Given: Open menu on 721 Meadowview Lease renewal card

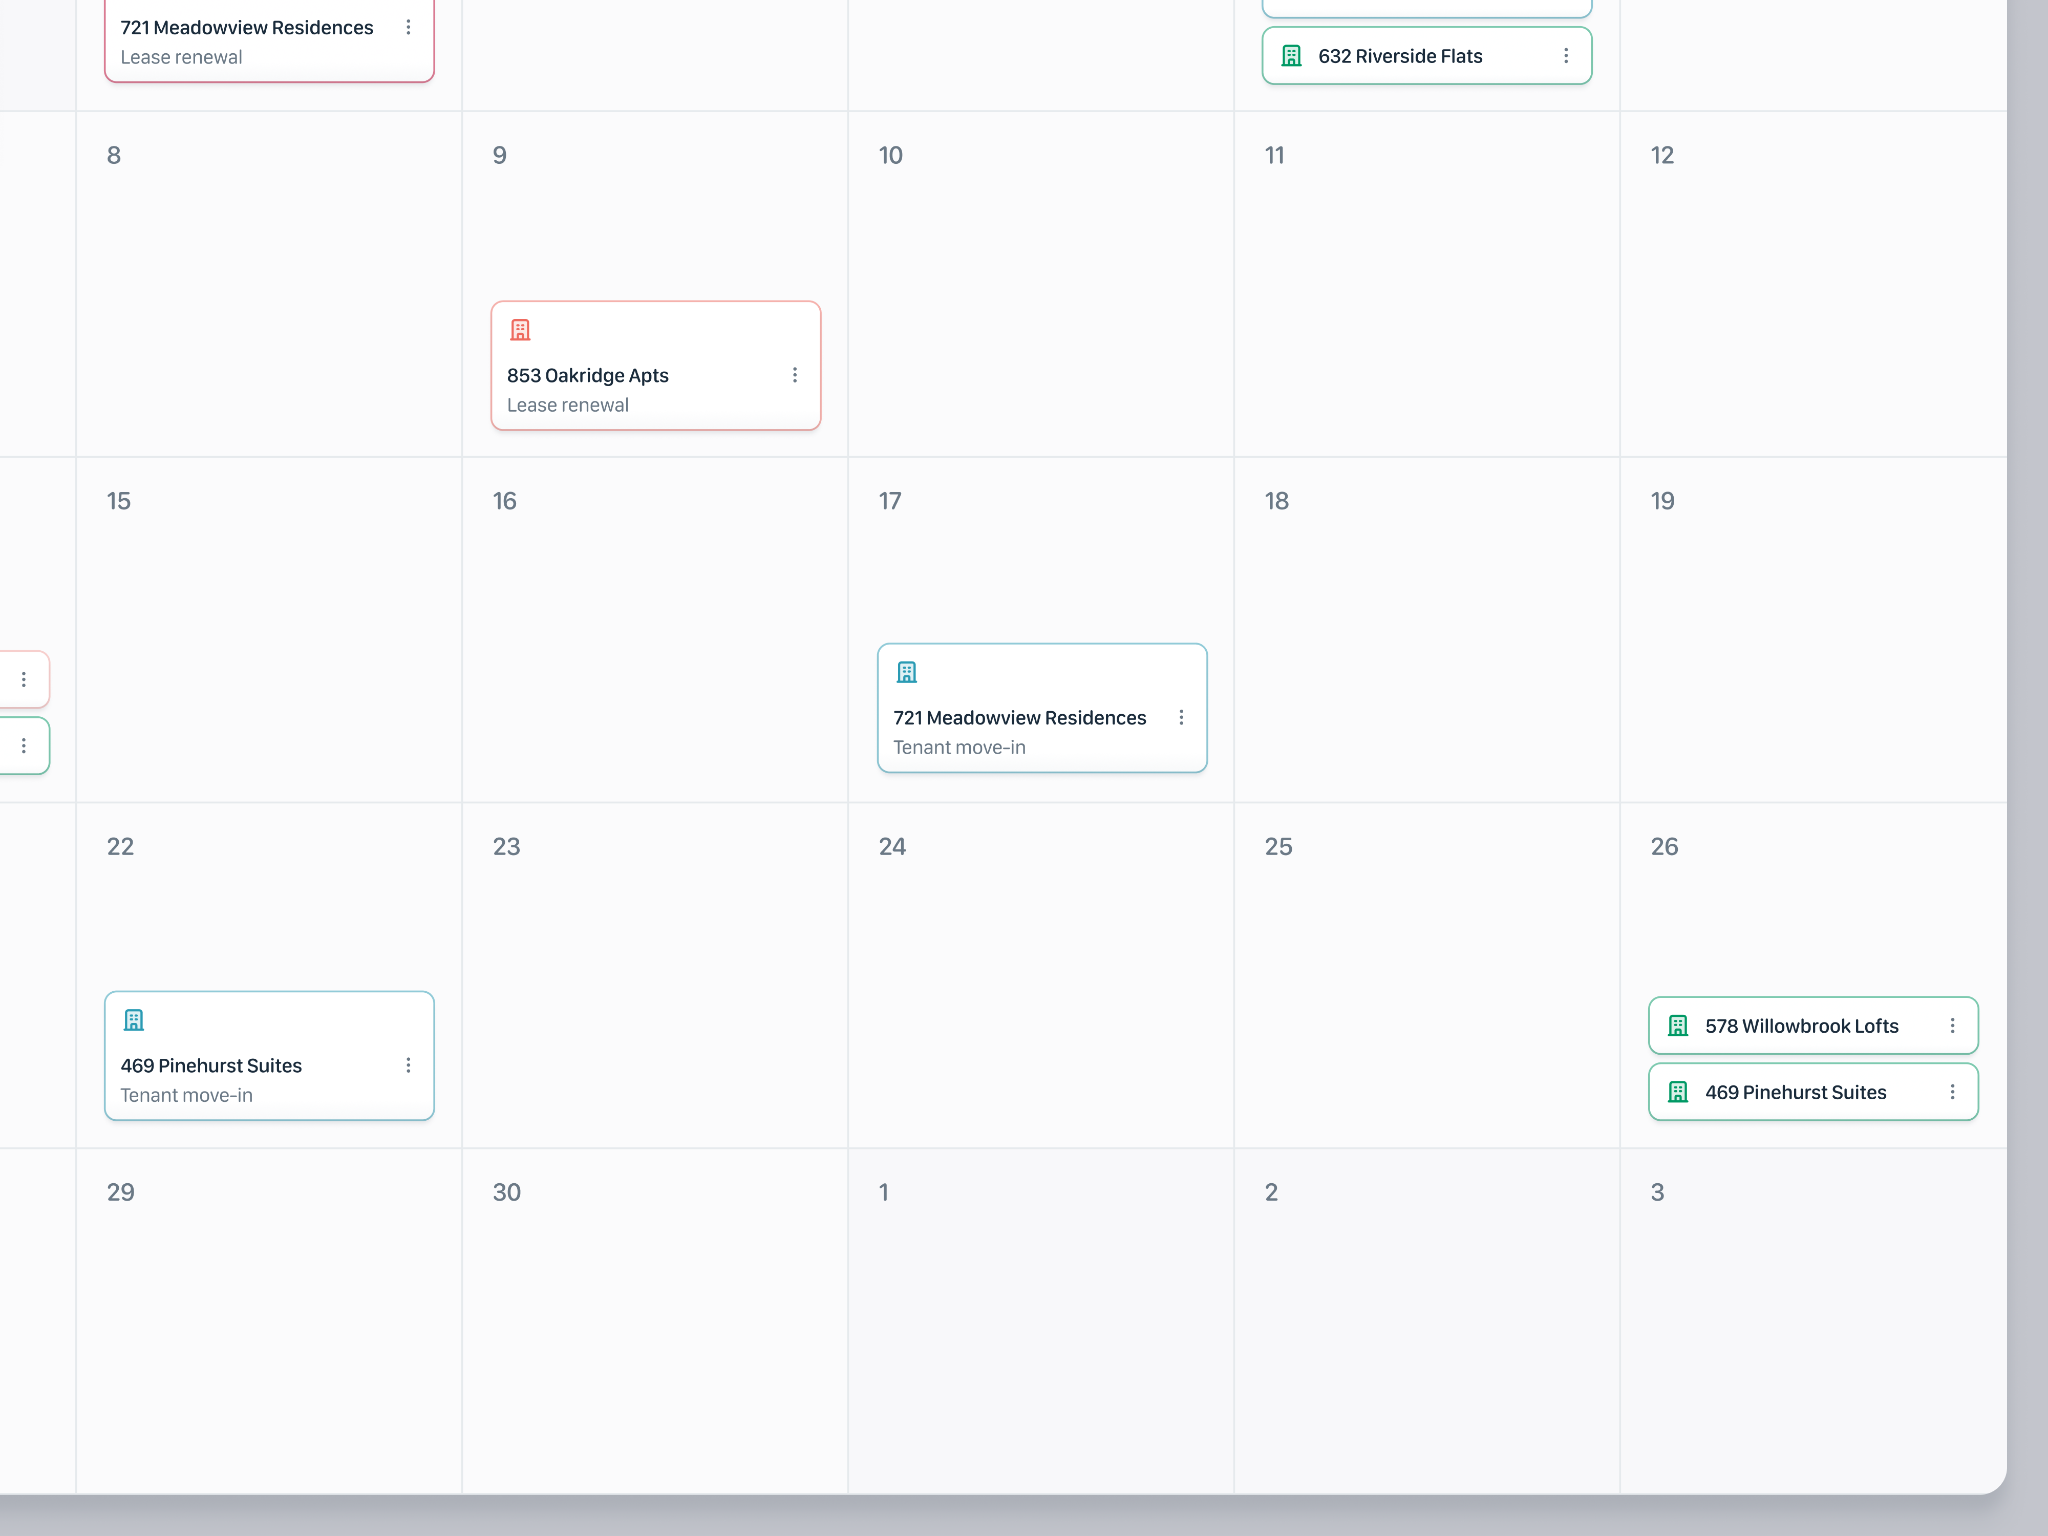Looking at the screenshot, I should pyautogui.click(x=408, y=28).
